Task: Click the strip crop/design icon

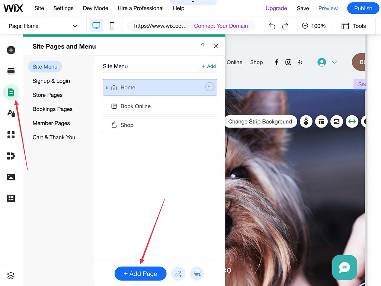Action: click(337, 121)
